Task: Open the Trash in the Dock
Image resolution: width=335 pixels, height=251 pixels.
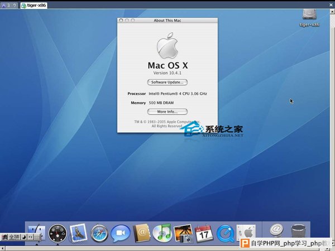Action: pos(298,231)
